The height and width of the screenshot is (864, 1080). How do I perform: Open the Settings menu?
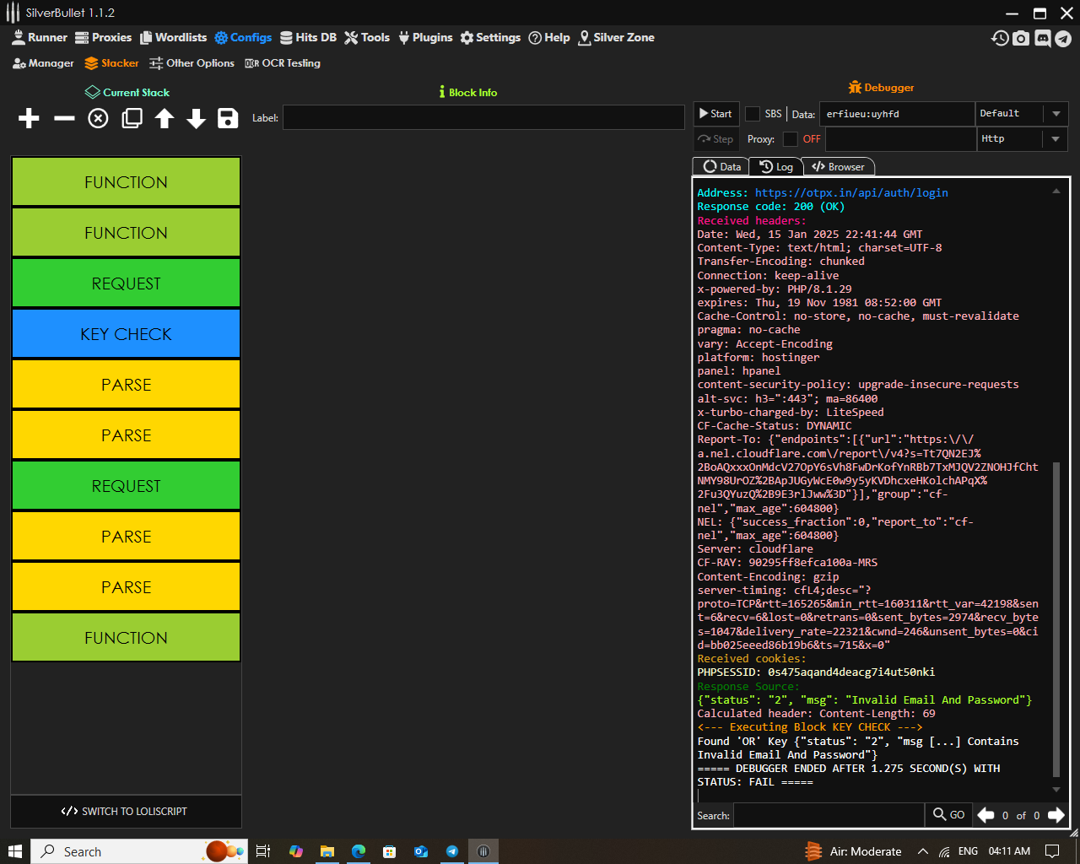[490, 37]
